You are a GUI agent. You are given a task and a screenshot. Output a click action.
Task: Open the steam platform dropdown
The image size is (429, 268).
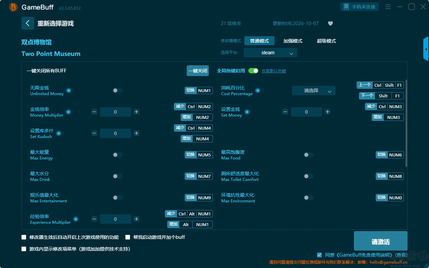coord(270,53)
